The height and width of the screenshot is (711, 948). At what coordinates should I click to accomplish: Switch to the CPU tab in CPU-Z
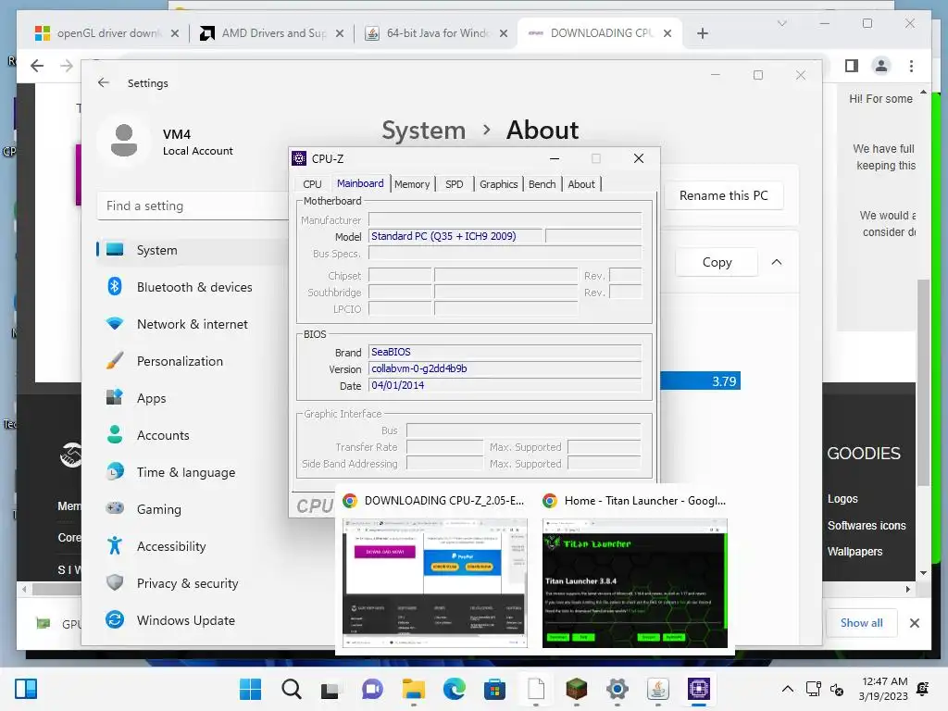point(313,184)
